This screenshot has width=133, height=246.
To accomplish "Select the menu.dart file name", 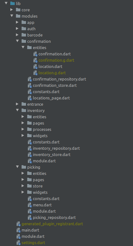I will point(42,205).
